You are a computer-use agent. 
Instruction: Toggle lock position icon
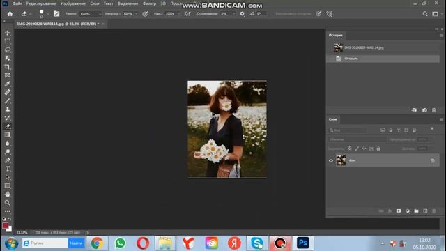364,149
